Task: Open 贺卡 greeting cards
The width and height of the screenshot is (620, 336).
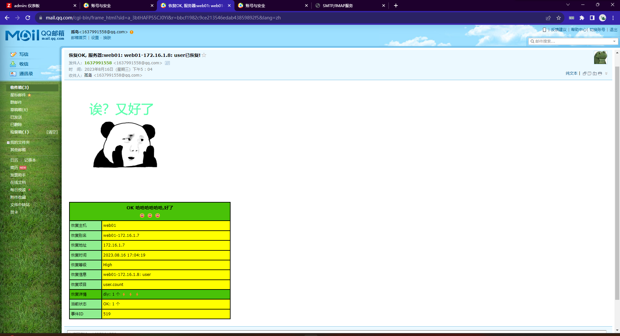Action: point(14,212)
